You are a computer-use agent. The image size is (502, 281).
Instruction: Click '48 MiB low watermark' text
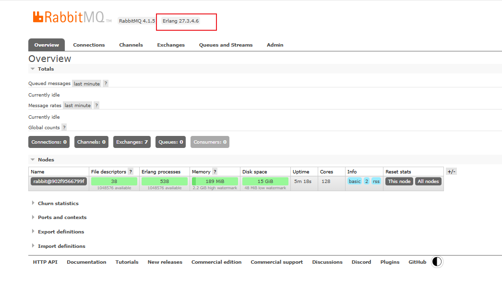(x=265, y=188)
